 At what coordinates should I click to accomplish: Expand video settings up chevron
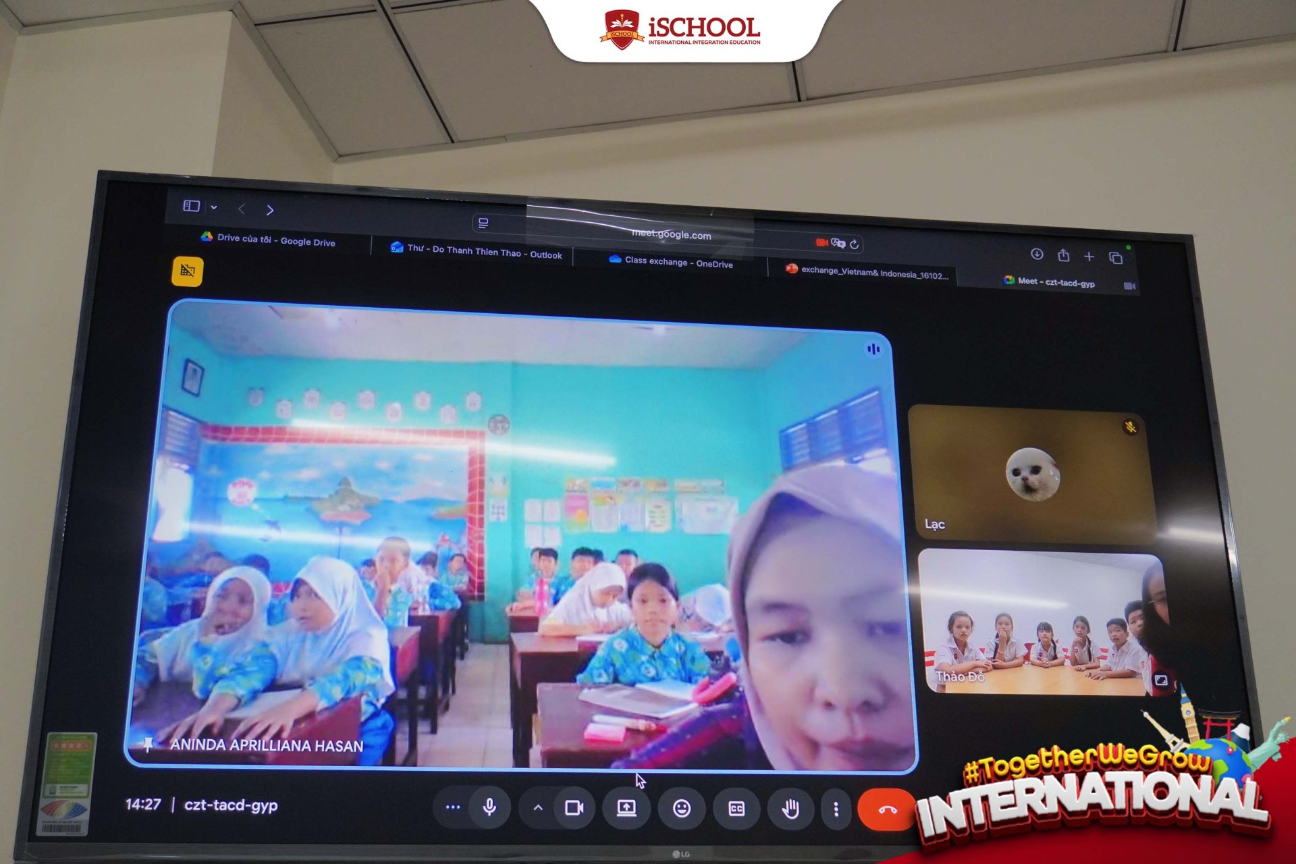[538, 807]
